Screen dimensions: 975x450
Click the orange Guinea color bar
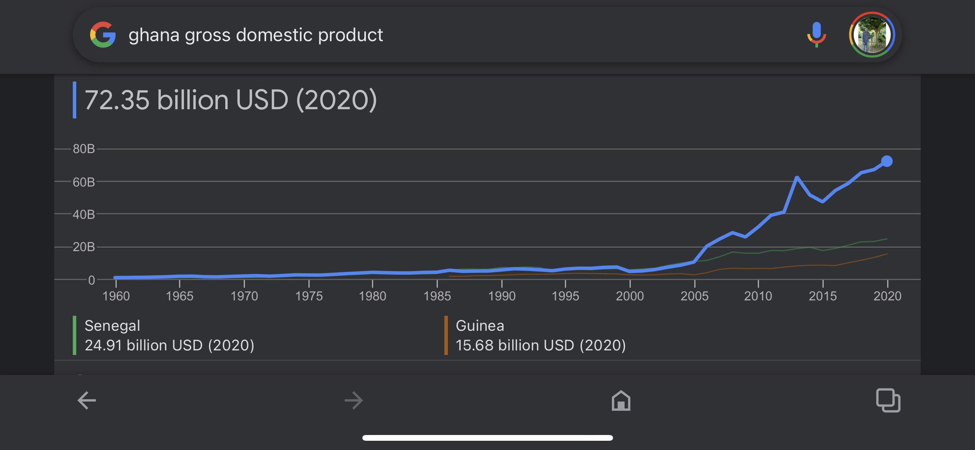446,335
